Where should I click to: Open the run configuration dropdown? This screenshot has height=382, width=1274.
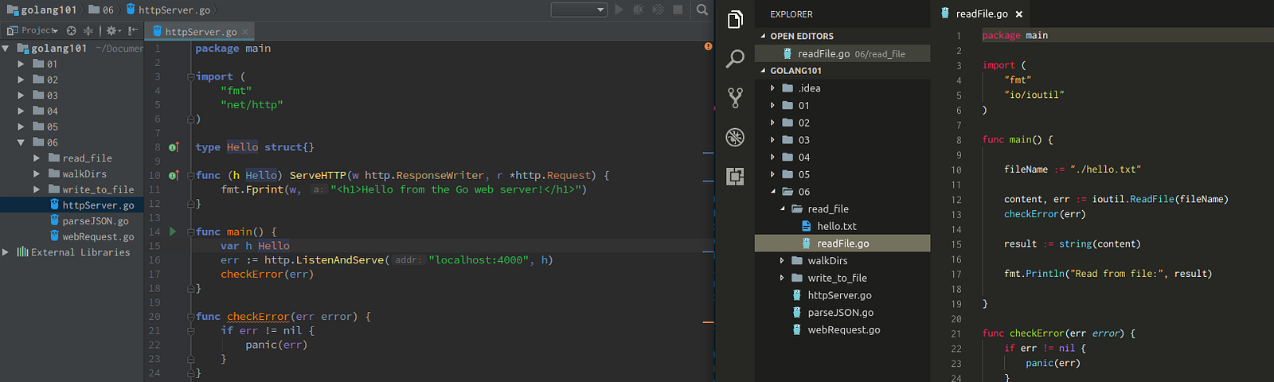point(579,10)
